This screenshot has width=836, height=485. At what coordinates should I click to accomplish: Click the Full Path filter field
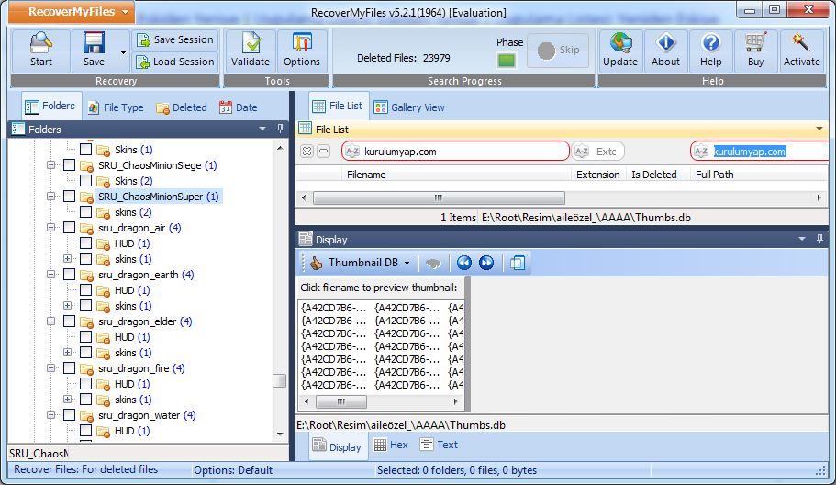coord(759,151)
